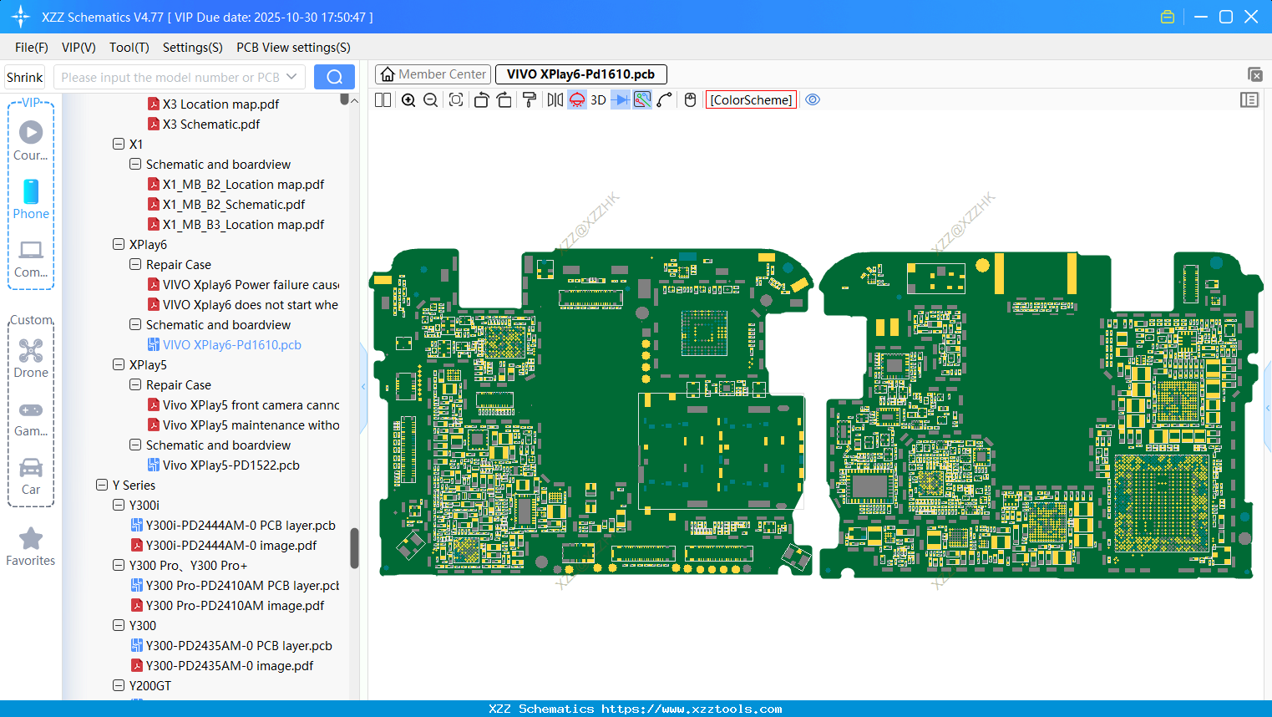
Task: Toggle the split dual-pane view
Action: pos(383,100)
